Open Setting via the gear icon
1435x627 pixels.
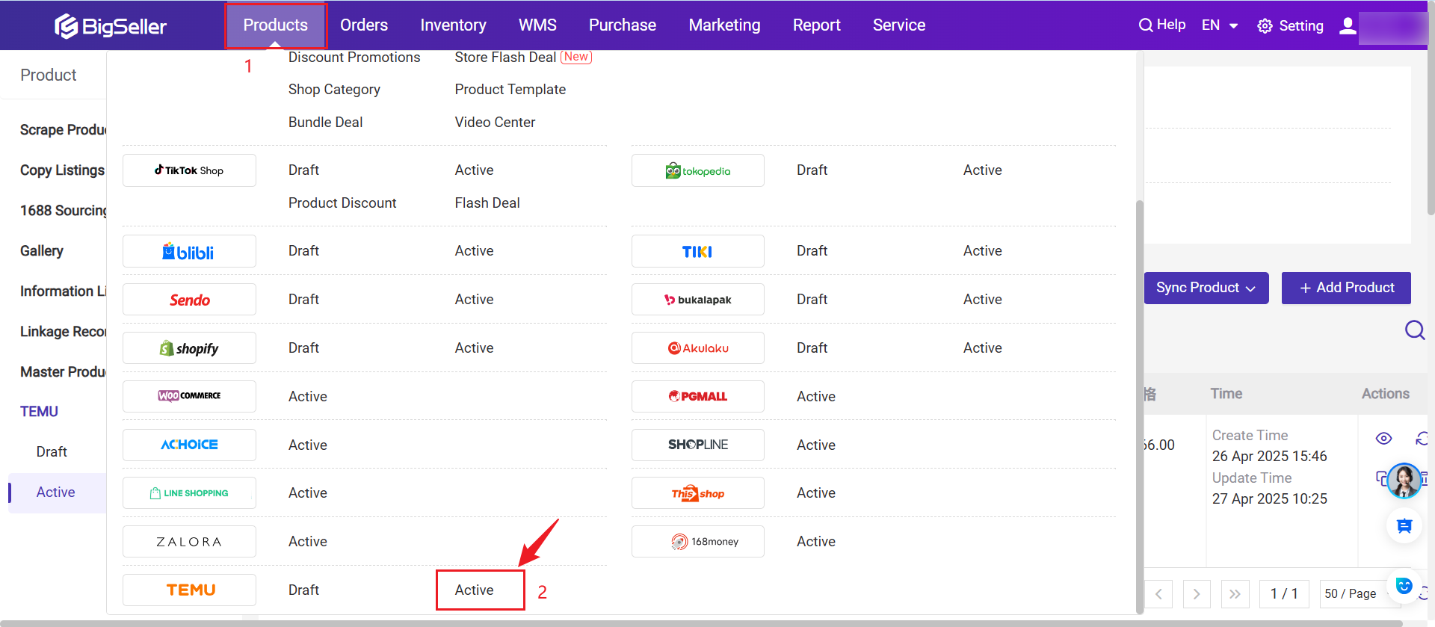pyautogui.click(x=1265, y=26)
